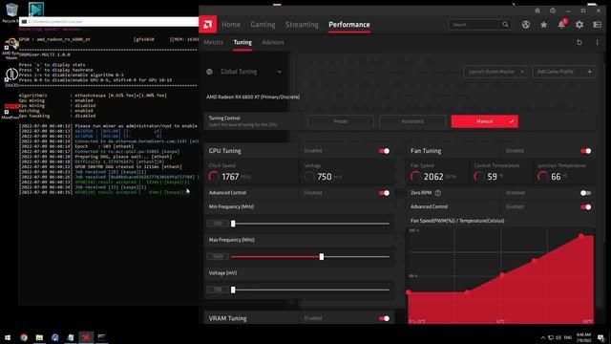Screen dimensions: 611x344
Task: Click the Max Frequency value field
Action: click(x=218, y=257)
